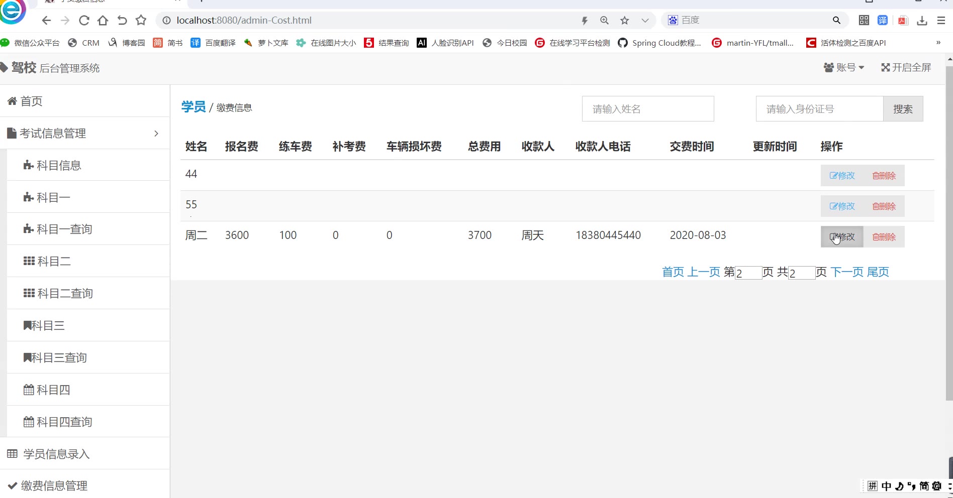Screen dimensions: 953x498
Task: Open the downloads icon
Action: click(x=922, y=21)
